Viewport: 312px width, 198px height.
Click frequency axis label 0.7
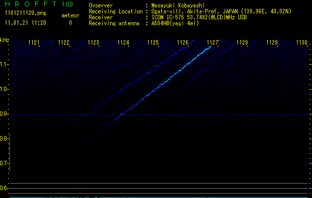click(x=4, y=163)
